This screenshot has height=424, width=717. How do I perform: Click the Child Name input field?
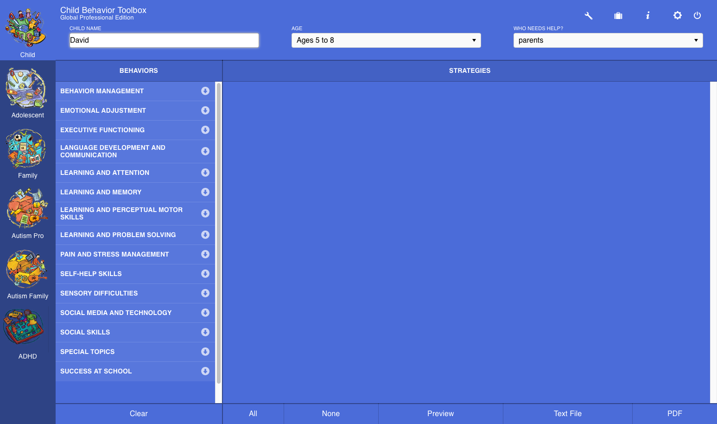164,40
